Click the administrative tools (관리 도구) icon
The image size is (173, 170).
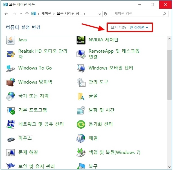pyautogui.click(x=81, y=82)
